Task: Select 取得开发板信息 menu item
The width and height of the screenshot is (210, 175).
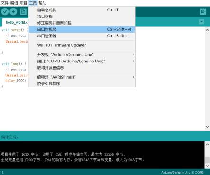Action: pos(82,68)
